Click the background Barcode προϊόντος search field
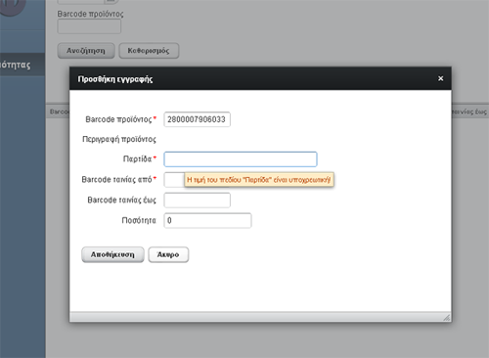This screenshot has width=489, height=358. 89,26
